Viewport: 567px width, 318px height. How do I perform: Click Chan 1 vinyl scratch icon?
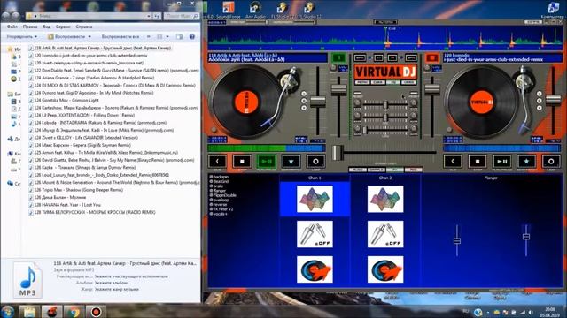(315, 269)
